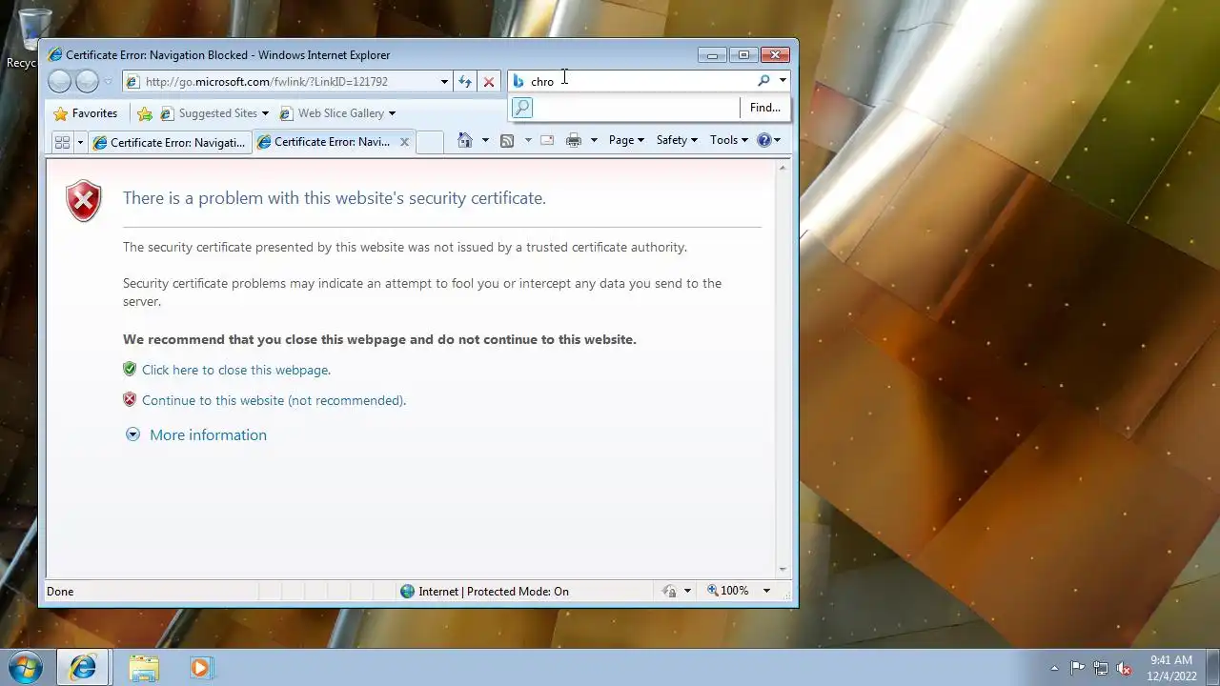This screenshot has width=1220, height=686.
Task: Open the Recycle Bin desktop icon
Action: (33, 38)
